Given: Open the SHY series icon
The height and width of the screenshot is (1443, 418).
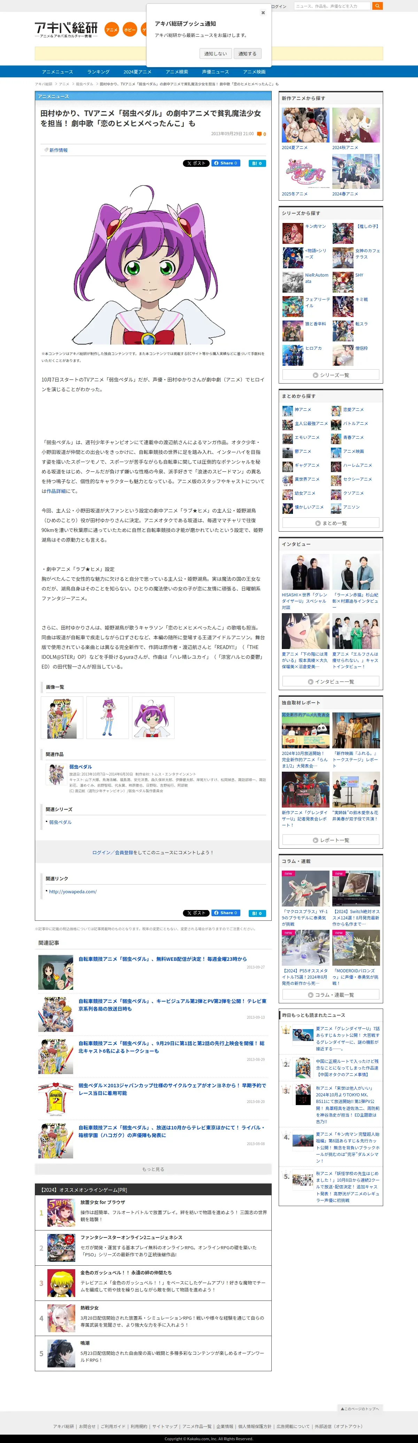Looking at the screenshot, I should [343, 282].
